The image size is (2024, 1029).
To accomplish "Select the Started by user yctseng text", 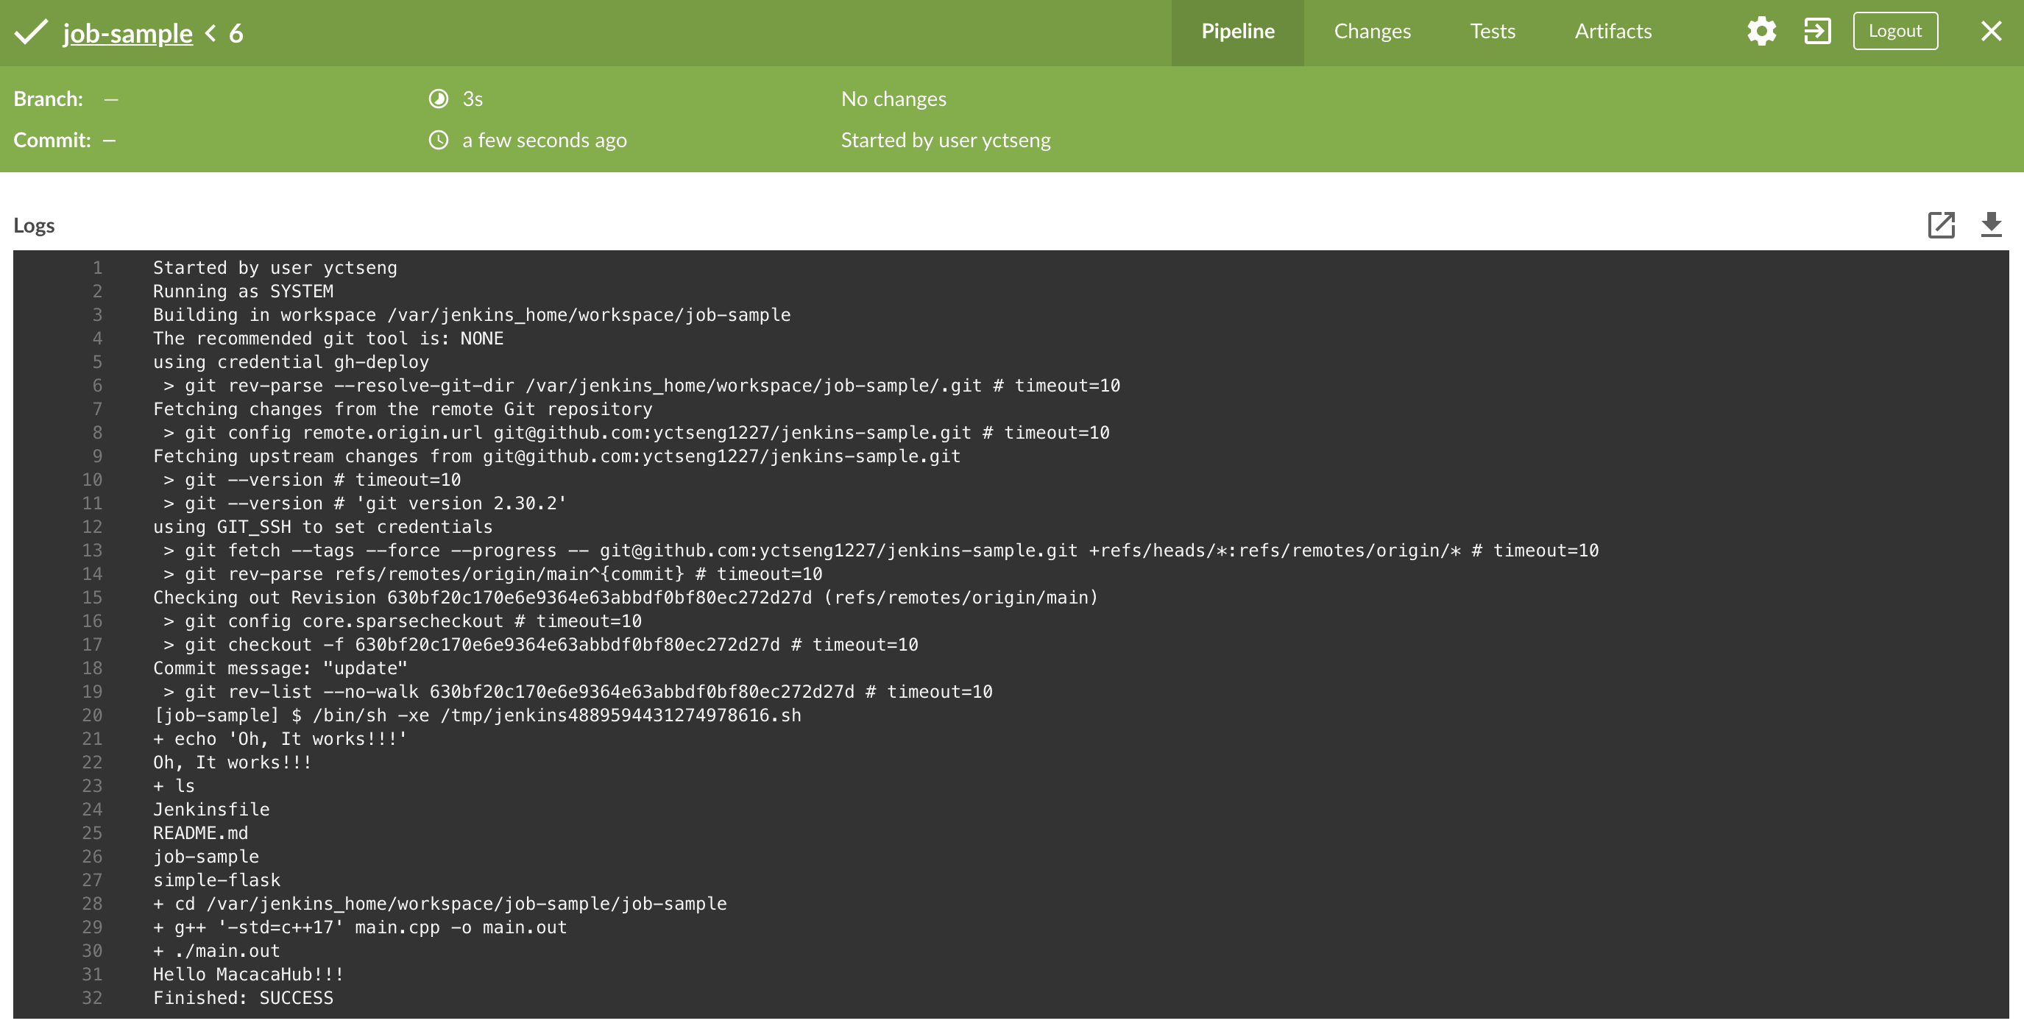I will pyautogui.click(x=946, y=140).
